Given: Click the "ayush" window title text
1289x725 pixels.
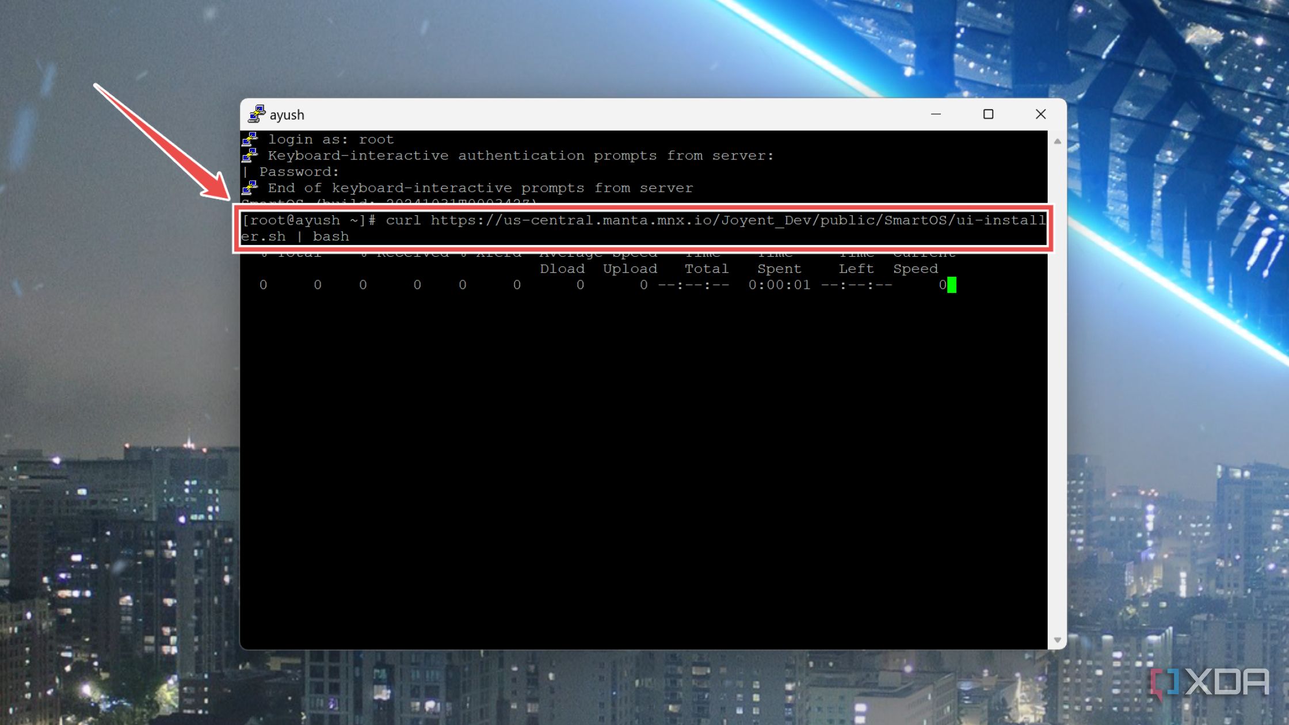Looking at the screenshot, I should coord(287,115).
